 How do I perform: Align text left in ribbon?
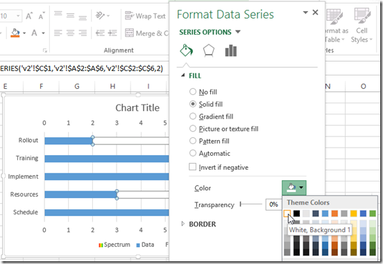coord(58,33)
